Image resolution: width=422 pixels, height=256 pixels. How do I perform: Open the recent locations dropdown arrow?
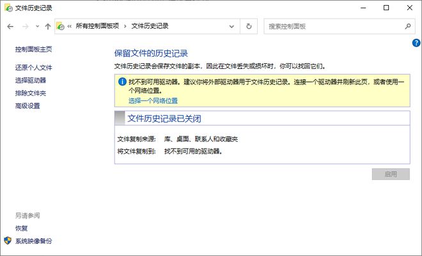(38, 26)
